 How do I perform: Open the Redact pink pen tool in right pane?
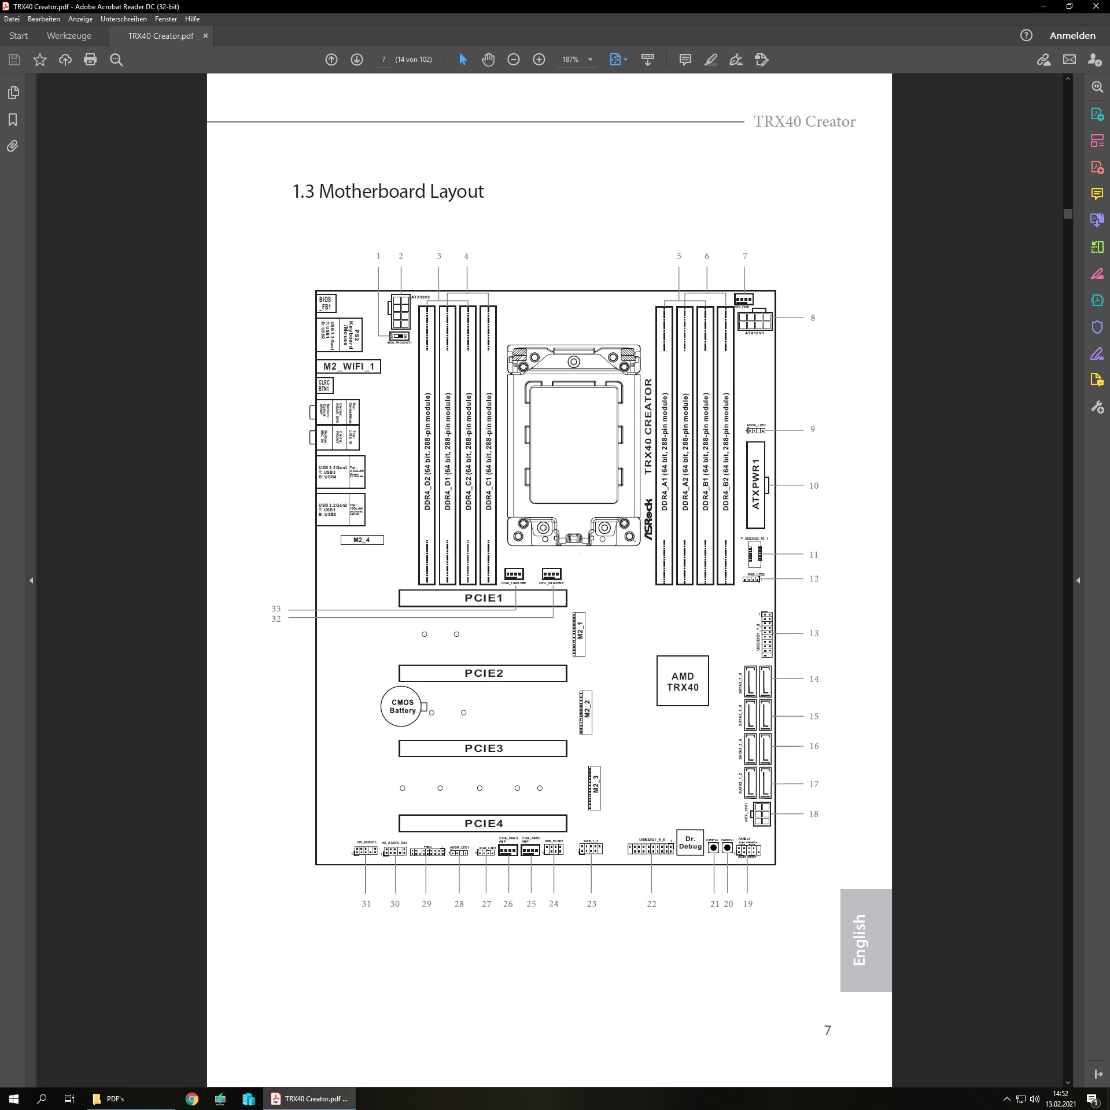(x=1097, y=274)
